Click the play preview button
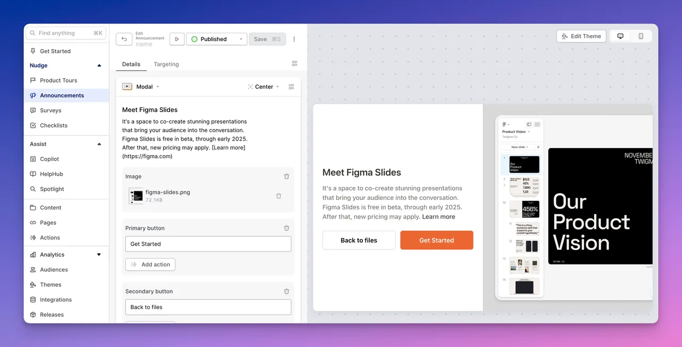Image resolution: width=682 pixels, height=347 pixels. [177, 39]
